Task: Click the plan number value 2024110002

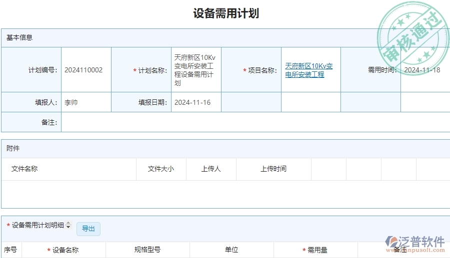Action: point(83,70)
